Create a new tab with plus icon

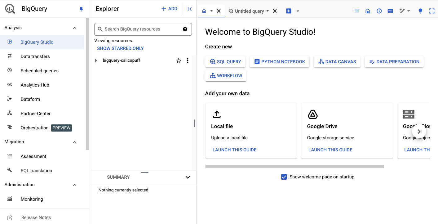click(289, 11)
